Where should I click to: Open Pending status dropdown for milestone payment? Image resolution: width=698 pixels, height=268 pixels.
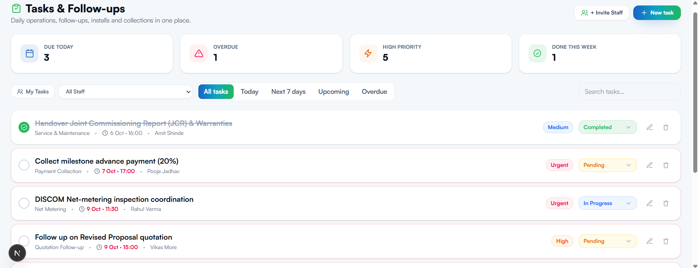coord(607,165)
